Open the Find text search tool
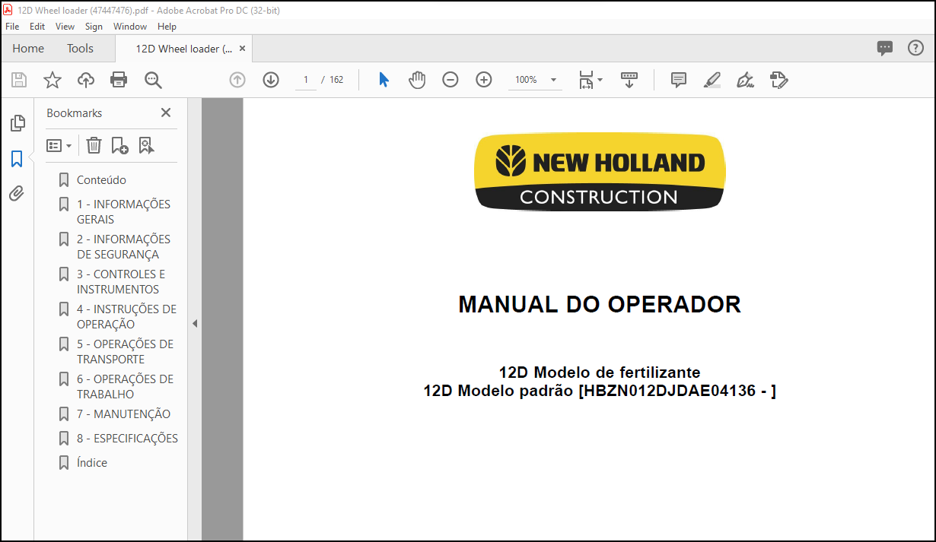 [x=153, y=80]
